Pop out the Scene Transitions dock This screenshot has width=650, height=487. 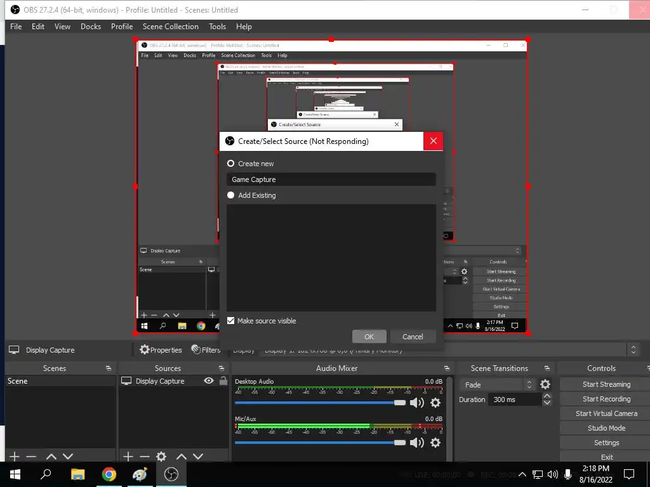click(547, 368)
